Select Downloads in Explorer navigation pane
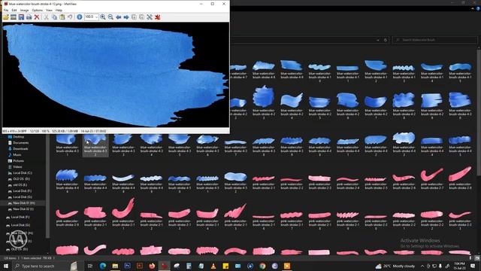 (x=20, y=149)
